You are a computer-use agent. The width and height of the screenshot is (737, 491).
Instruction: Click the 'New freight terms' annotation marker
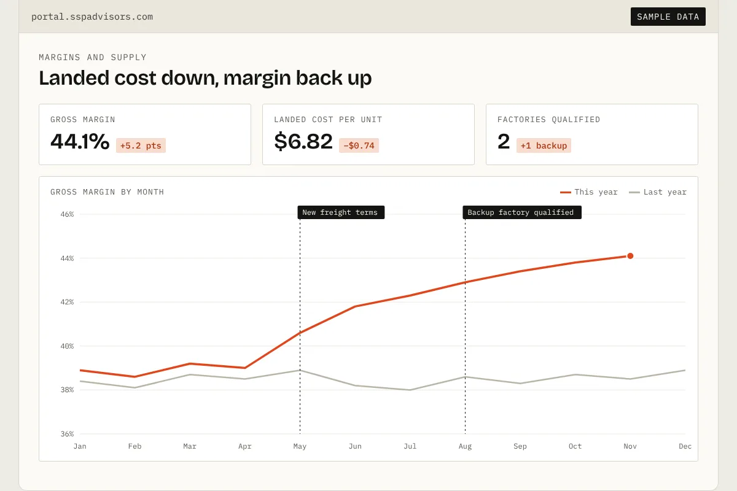(x=341, y=212)
